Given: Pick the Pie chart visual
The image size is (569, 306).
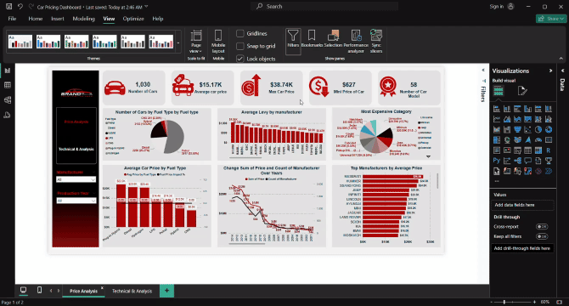Looking at the screenshot, I should [538, 129].
